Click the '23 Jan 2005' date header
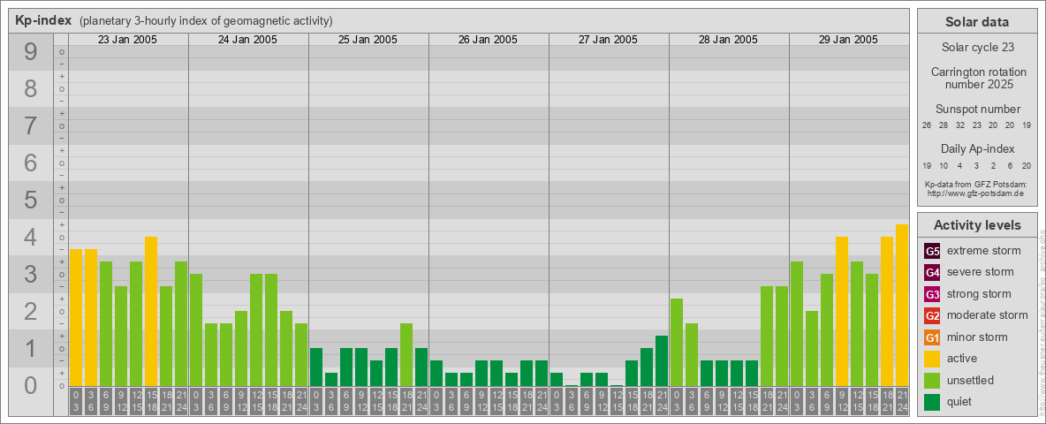 [127, 40]
